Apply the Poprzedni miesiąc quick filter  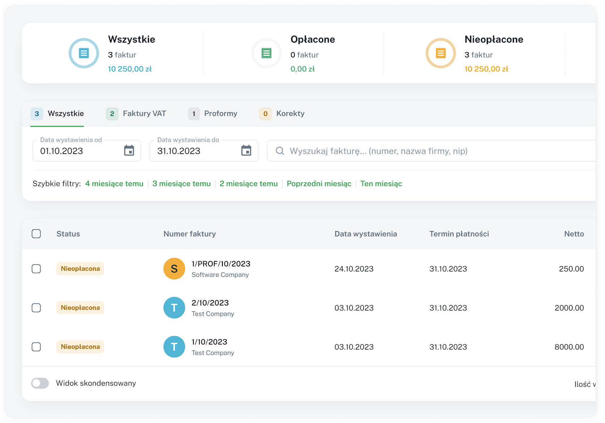(x=319, y=184)
